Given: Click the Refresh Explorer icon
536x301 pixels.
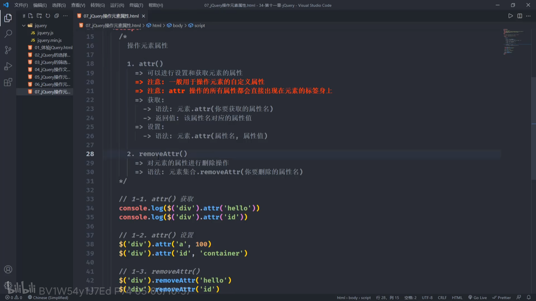Looking at the screenshot, I should point(48,16).
